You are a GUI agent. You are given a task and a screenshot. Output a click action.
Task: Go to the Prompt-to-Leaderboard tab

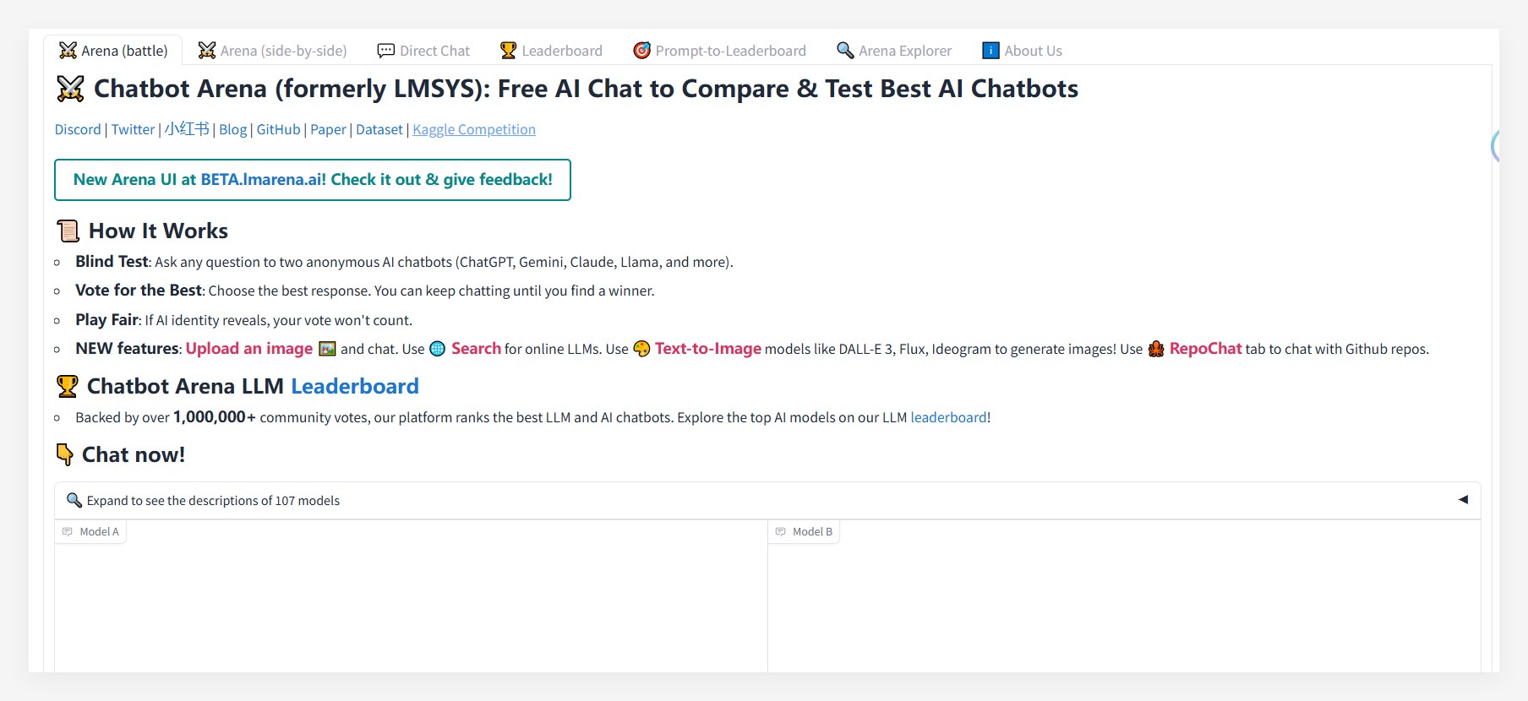pos(720,51)
